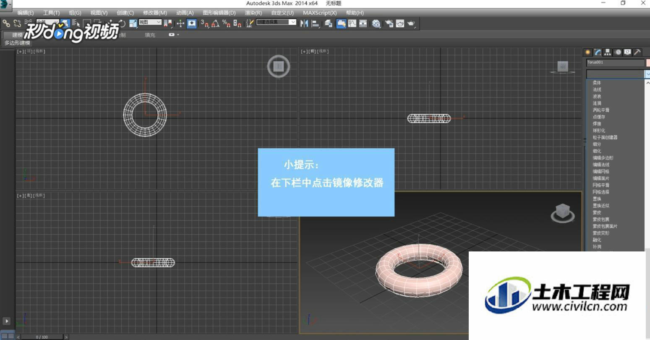
Task: Switch to the Create command panel tab
Action: 588,52
